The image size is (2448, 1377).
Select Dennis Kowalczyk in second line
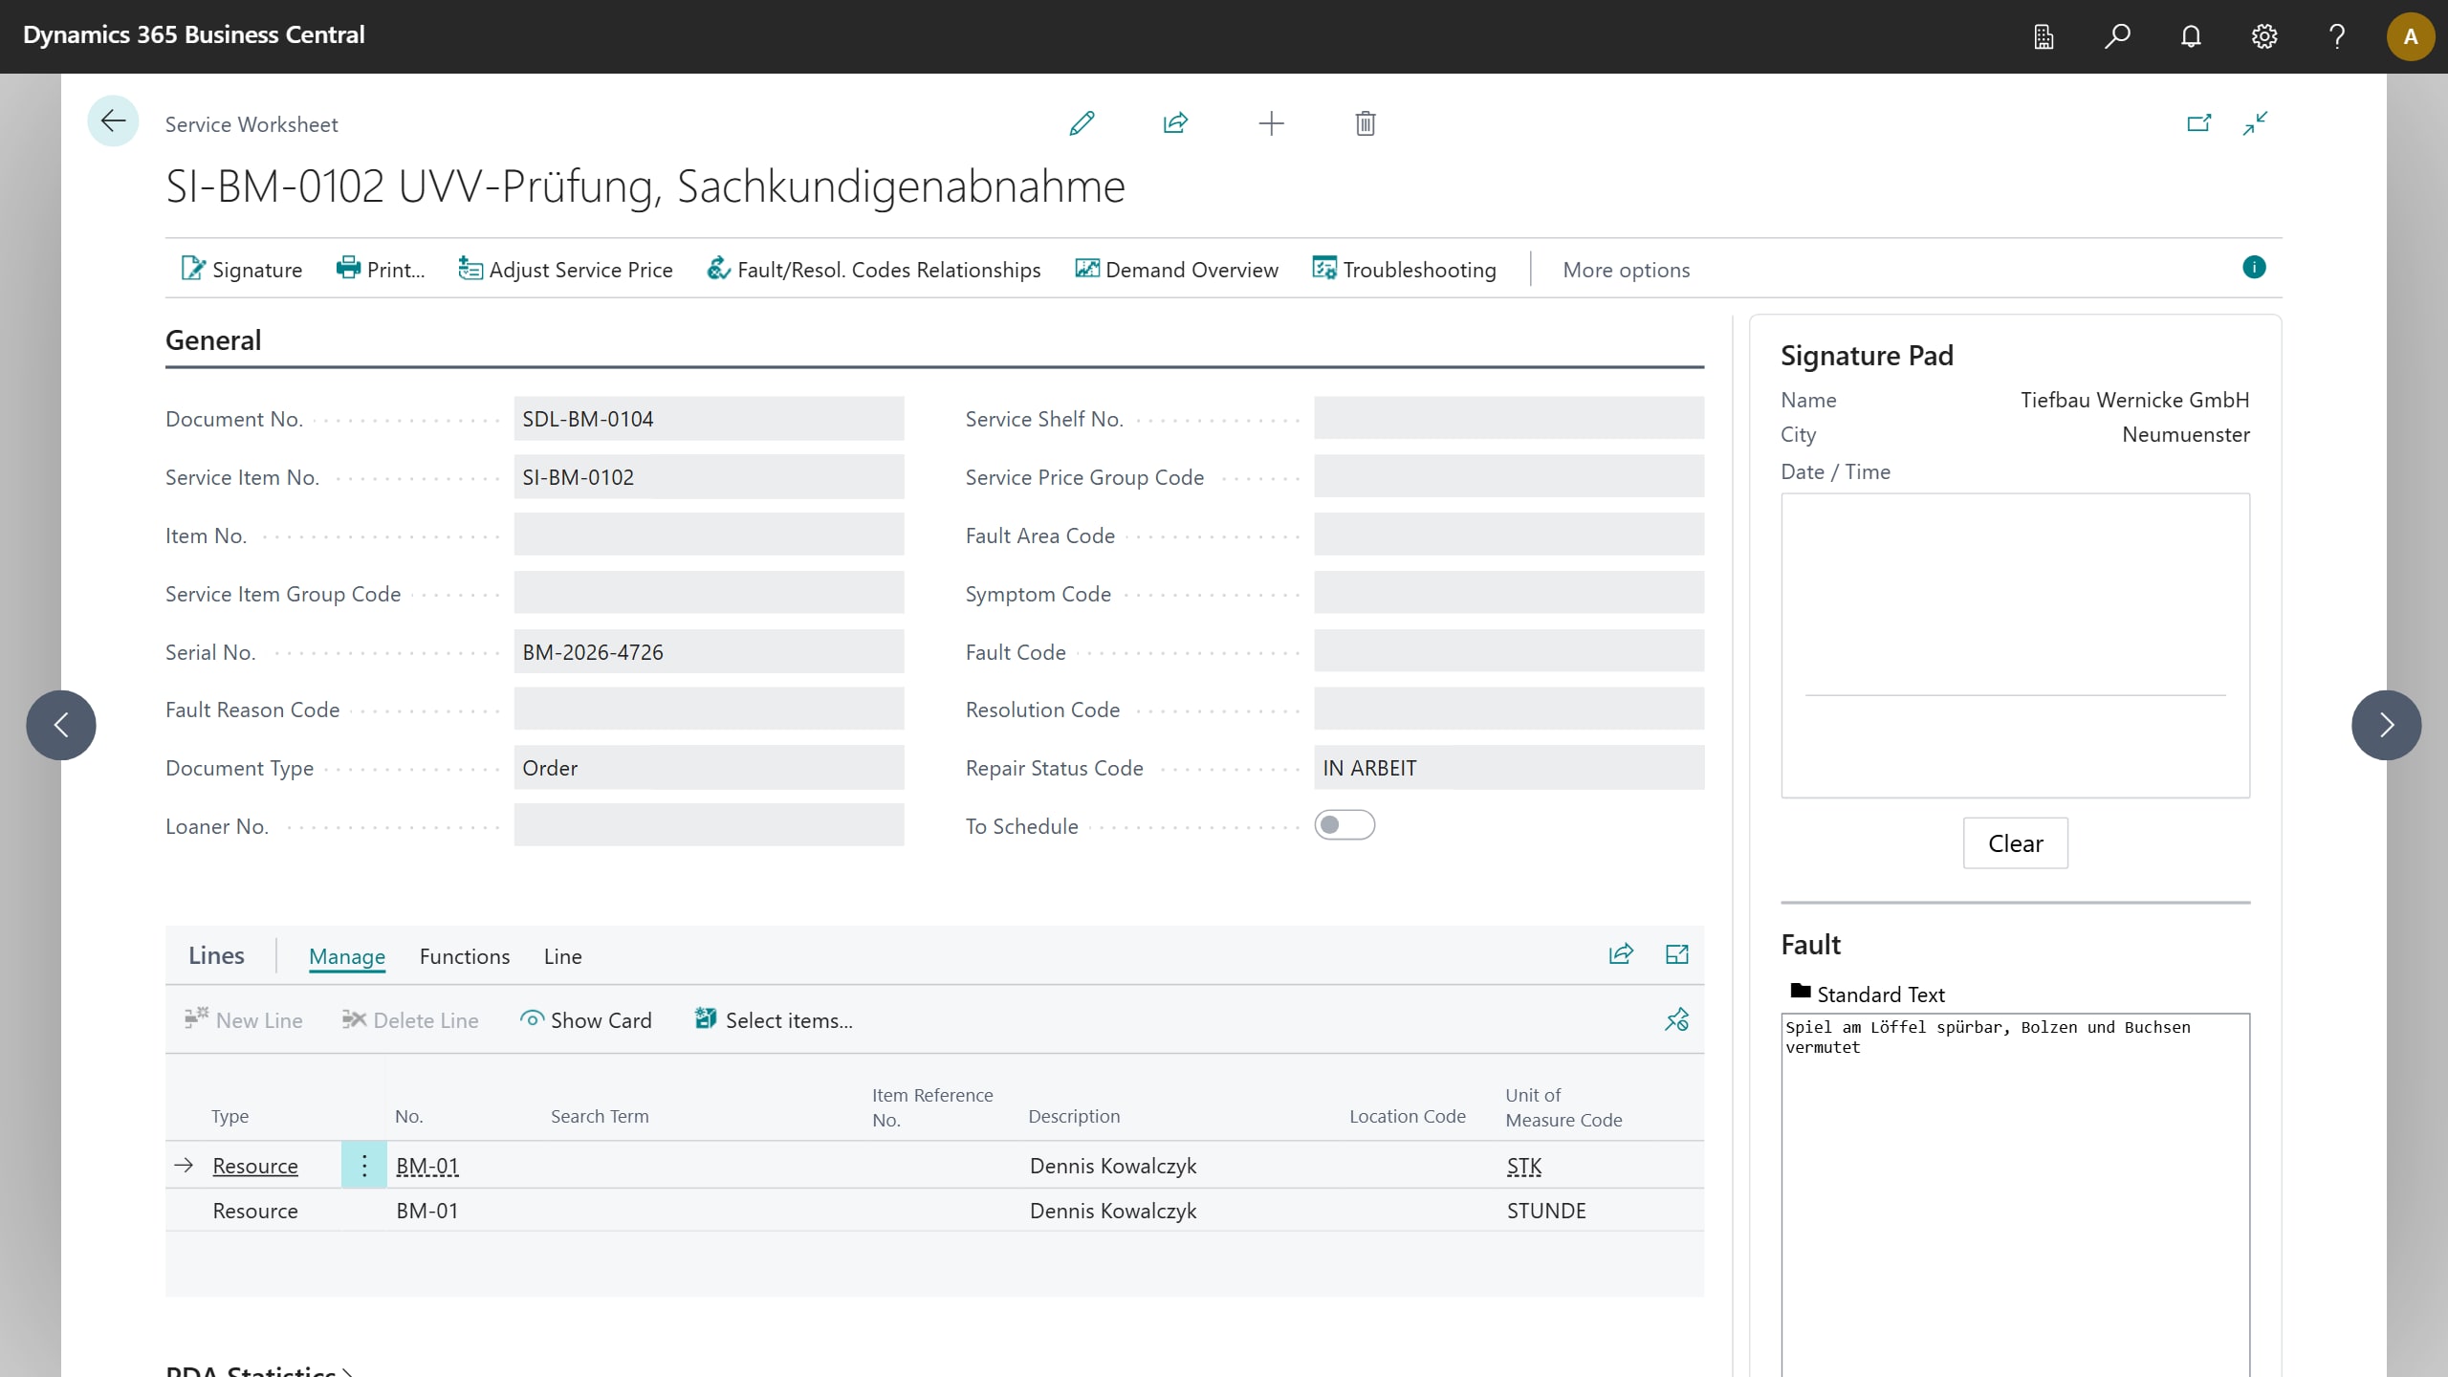[x=1113, y=1211]
